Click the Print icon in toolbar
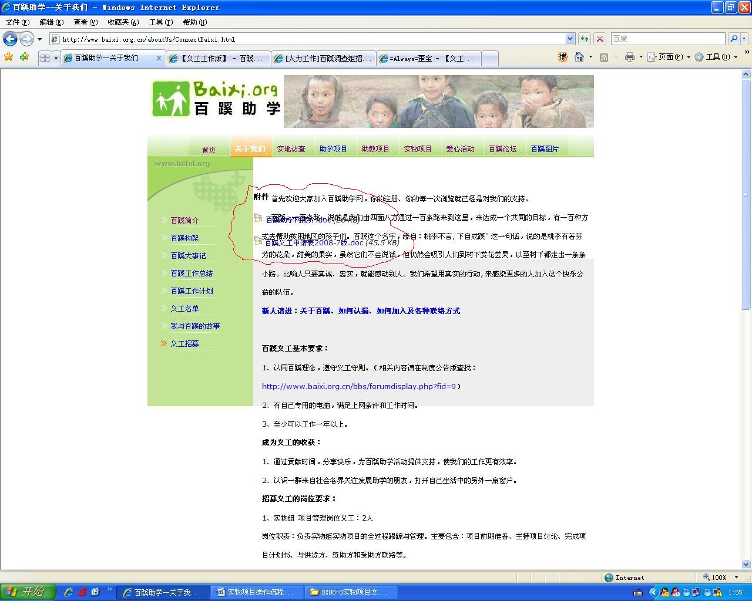This screenshot has height=601, width=752. (629, 57)
